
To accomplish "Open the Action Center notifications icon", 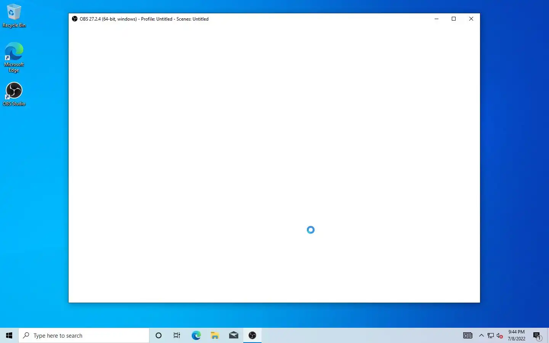I will (537, 335).
